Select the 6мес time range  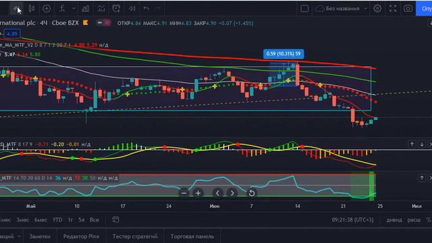coord(40,220)
